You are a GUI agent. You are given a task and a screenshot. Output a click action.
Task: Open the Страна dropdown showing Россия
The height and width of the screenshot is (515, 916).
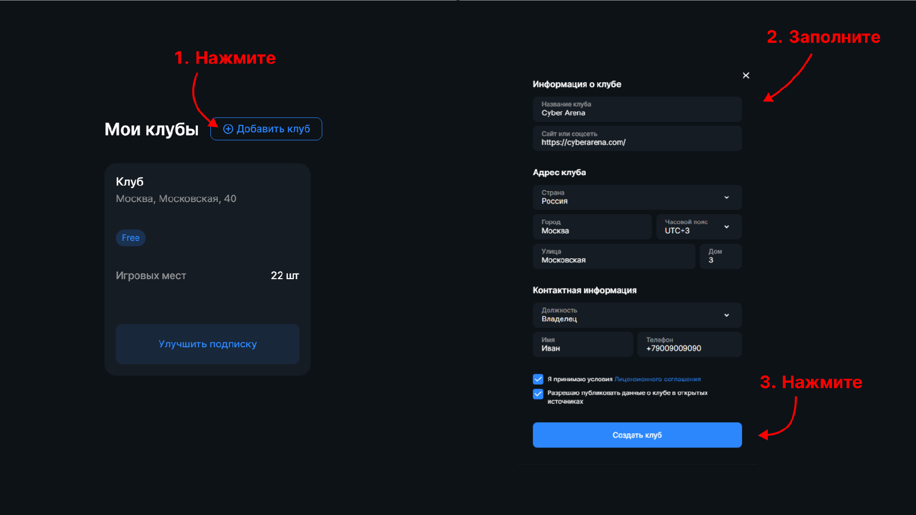click(x=637, y=197)
